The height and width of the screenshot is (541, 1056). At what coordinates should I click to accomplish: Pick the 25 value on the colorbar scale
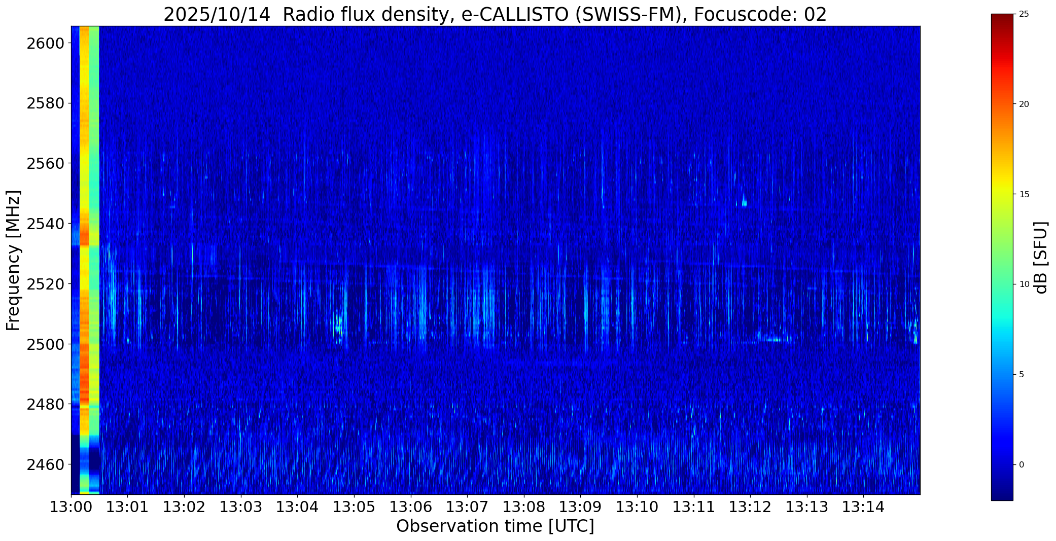pos(1024,14)
